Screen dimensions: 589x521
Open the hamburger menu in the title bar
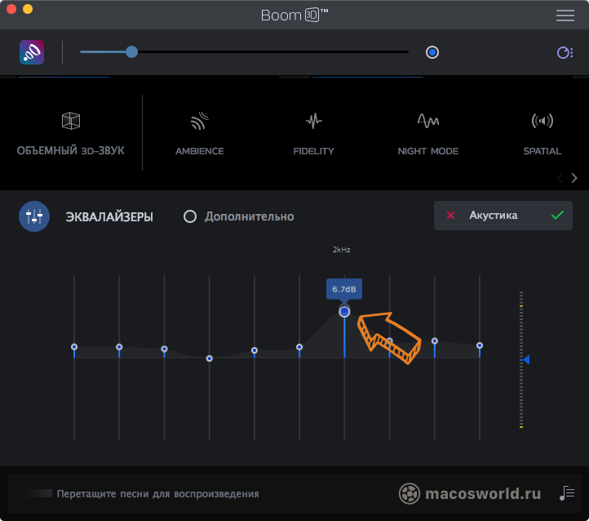(x=565, y=15)
